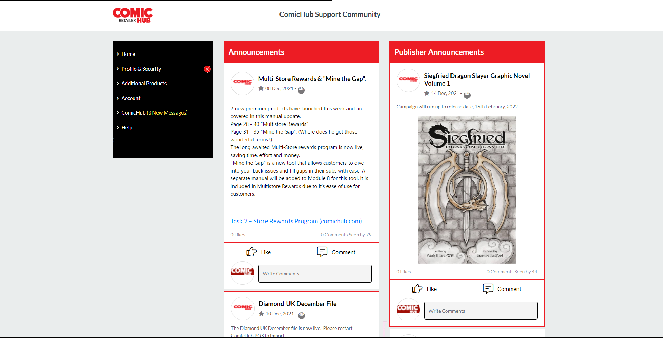
Task: Click the date 10 Dec, 2021
Action: pos(279,314)
